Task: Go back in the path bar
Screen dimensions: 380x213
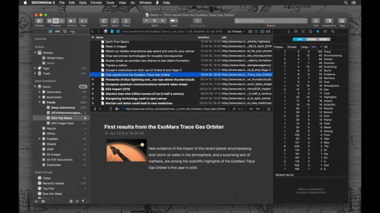Action: (x=93, y=31)
